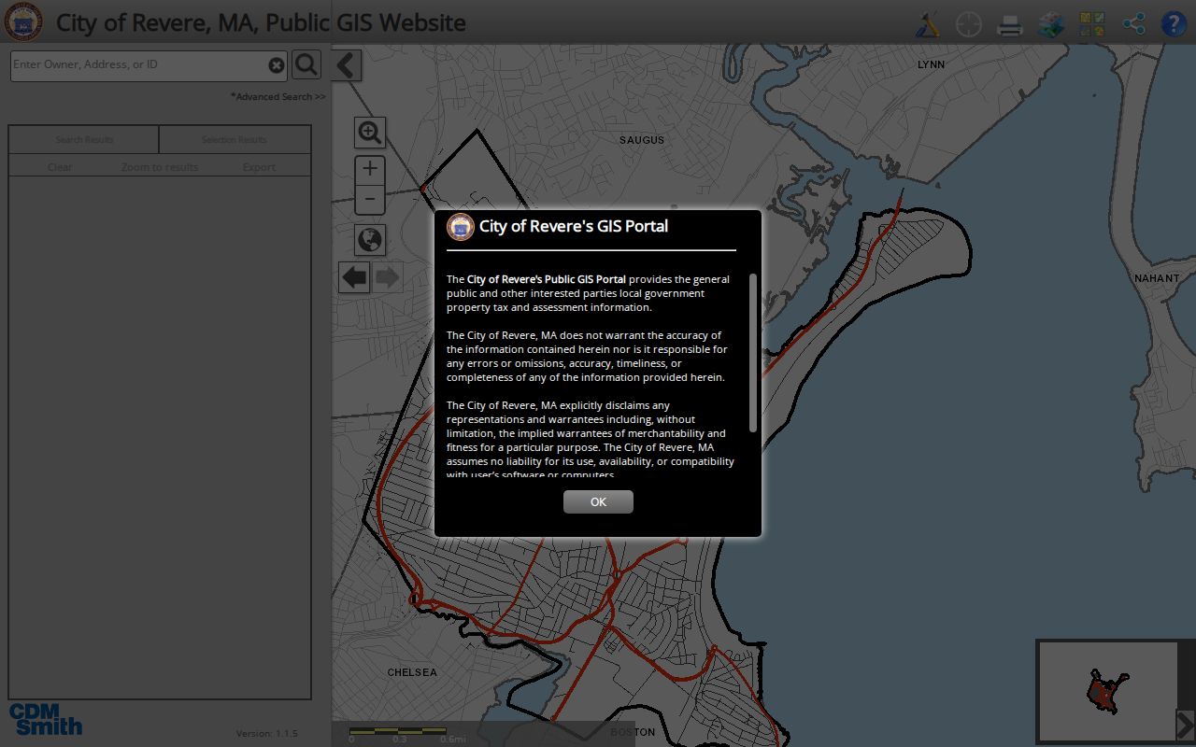Zoom out with the minus button

[x=371, y=199]
